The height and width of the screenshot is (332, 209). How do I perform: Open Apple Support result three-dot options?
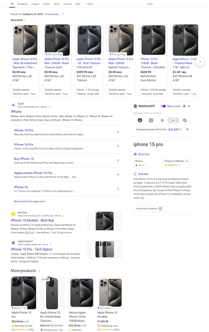tap(51, 244)
